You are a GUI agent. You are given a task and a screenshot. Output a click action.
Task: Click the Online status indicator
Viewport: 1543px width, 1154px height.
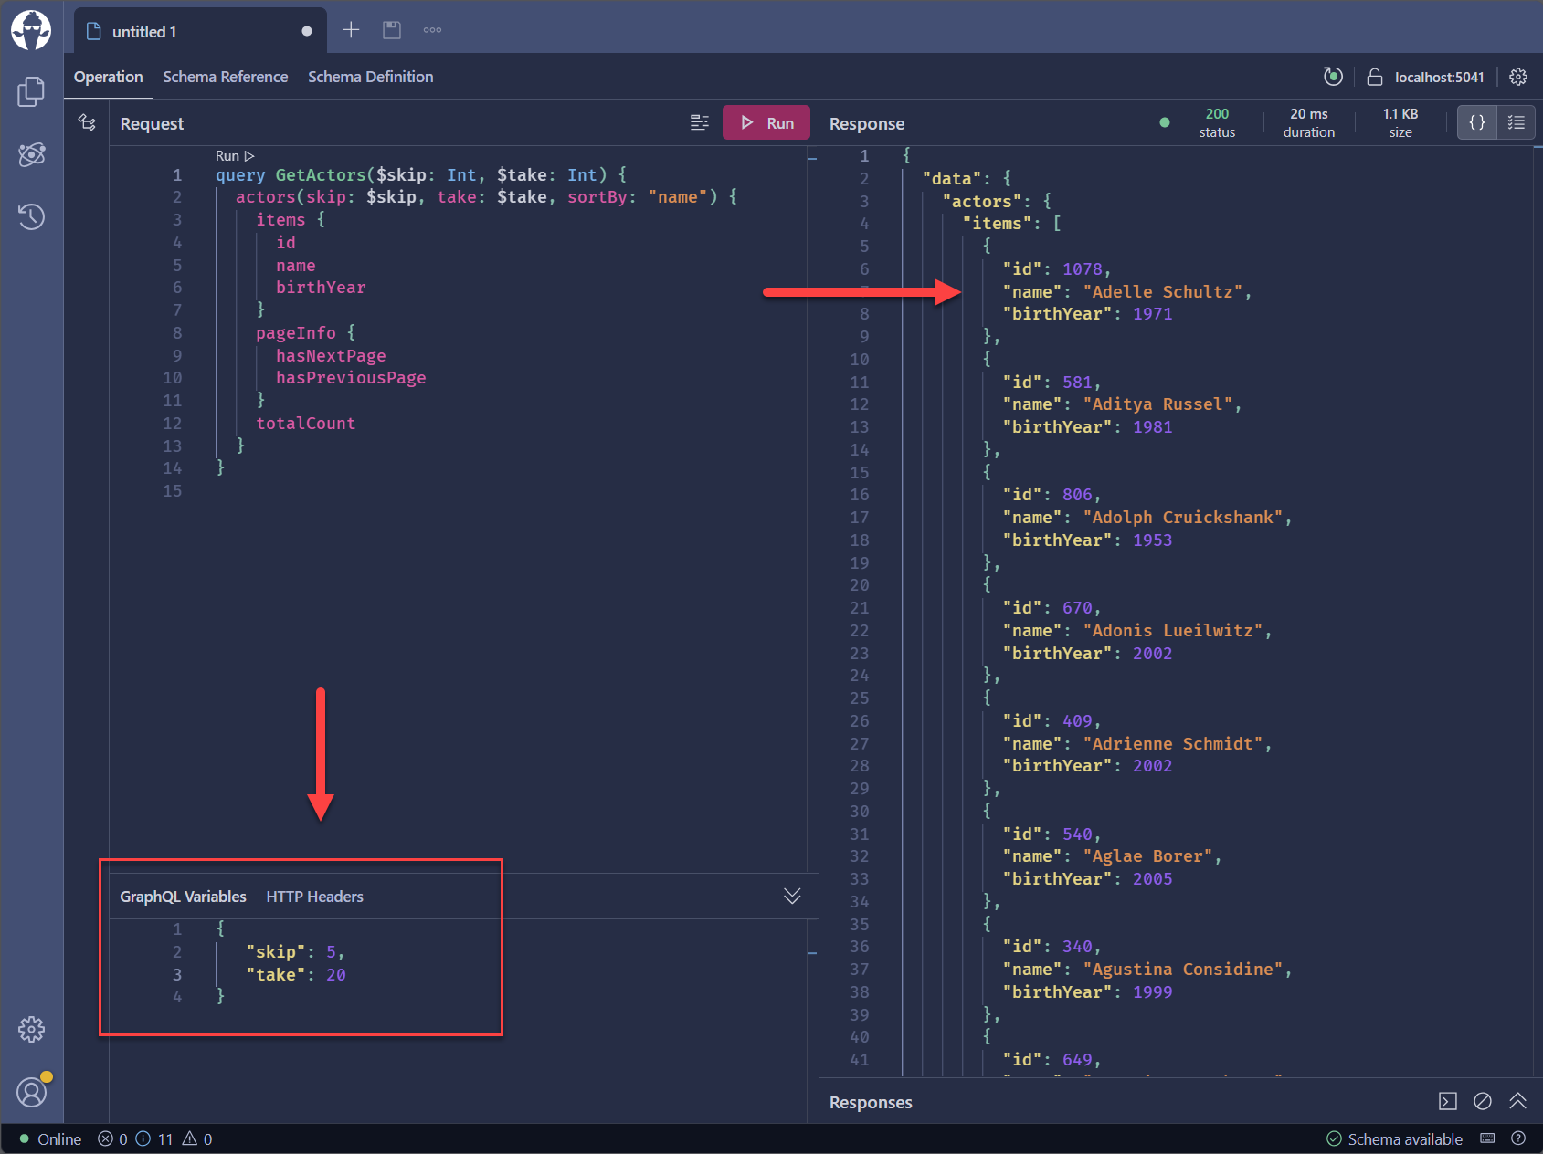[50, 1138]
